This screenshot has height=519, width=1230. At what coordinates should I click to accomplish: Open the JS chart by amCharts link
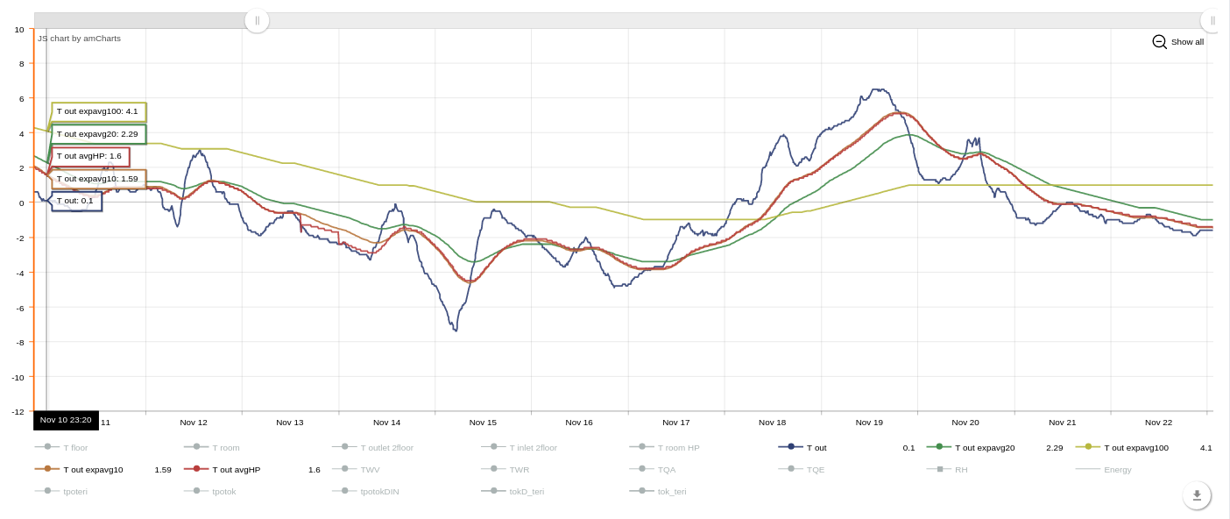tap(79, 39)
